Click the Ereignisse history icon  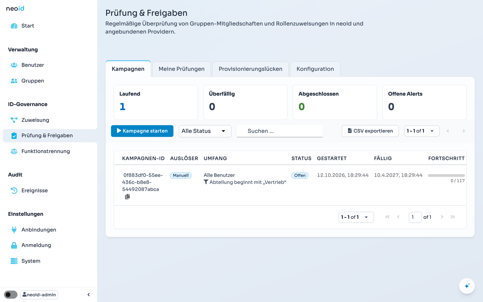click(x=14, y=191)
